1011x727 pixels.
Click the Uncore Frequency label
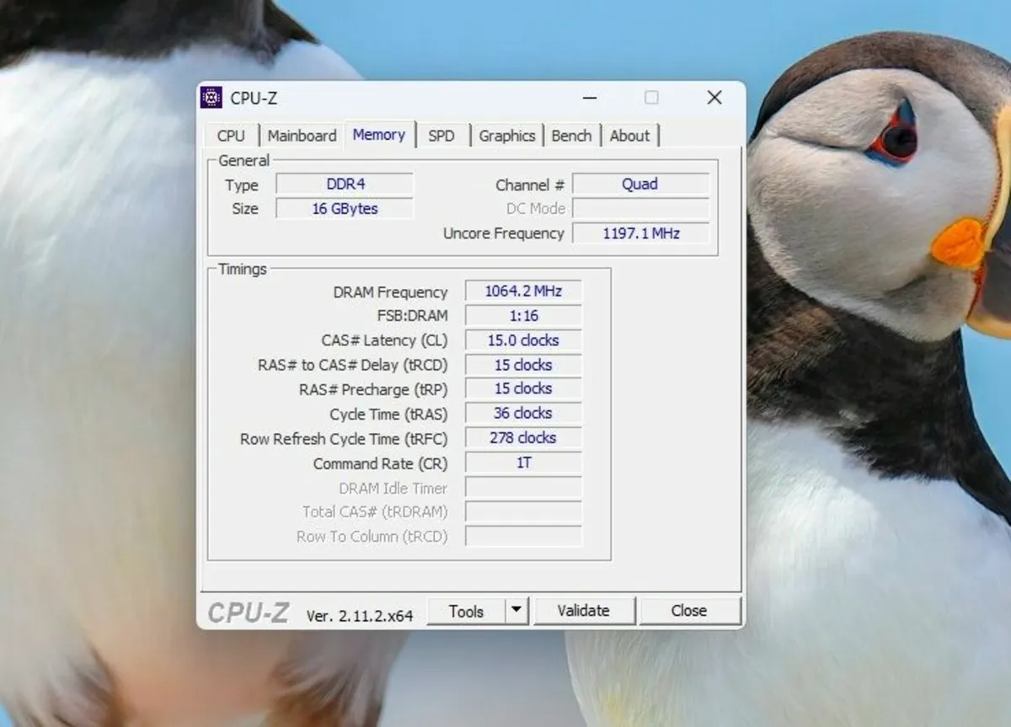503,233
